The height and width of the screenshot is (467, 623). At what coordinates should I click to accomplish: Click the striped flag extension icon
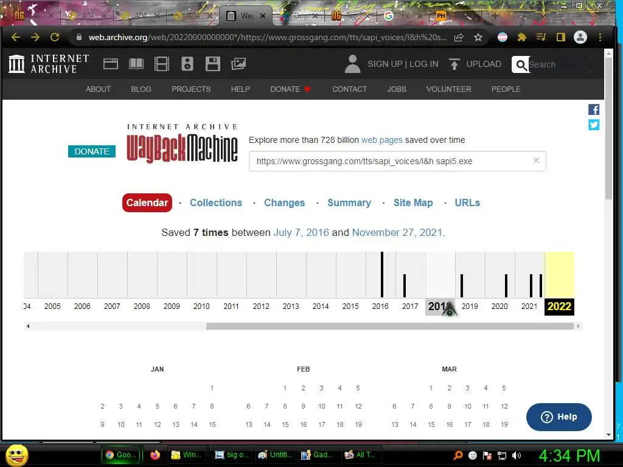point(502,37)
